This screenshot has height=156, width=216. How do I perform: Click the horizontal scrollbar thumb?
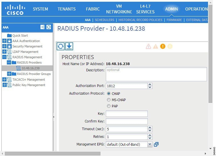[53, 153]
